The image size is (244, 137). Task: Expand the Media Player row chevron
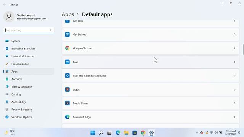pos(234,103)
